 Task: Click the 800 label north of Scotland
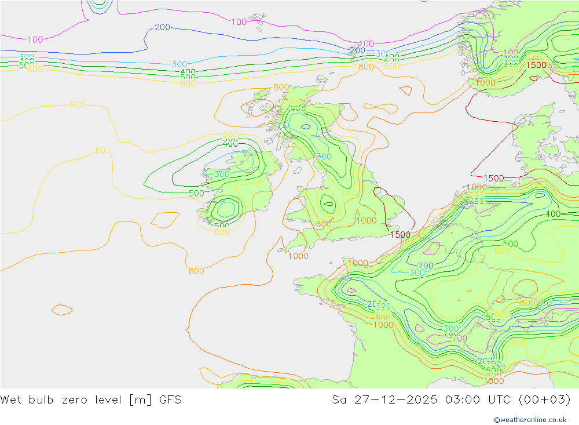366,67
